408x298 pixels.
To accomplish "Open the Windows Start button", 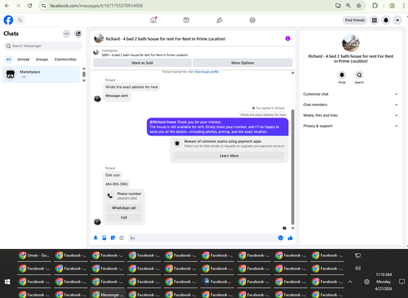I will click(7, 282).
